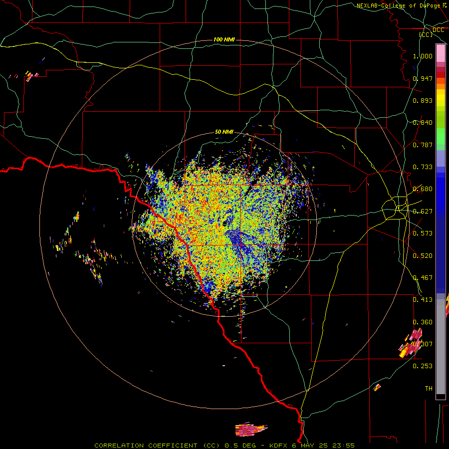Click the "100 NMI" range ring label

tap(224, 39)
